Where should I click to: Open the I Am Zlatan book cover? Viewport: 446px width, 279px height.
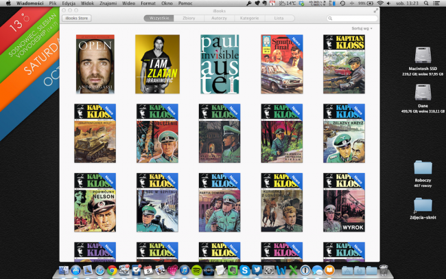[x=157, y=64]
